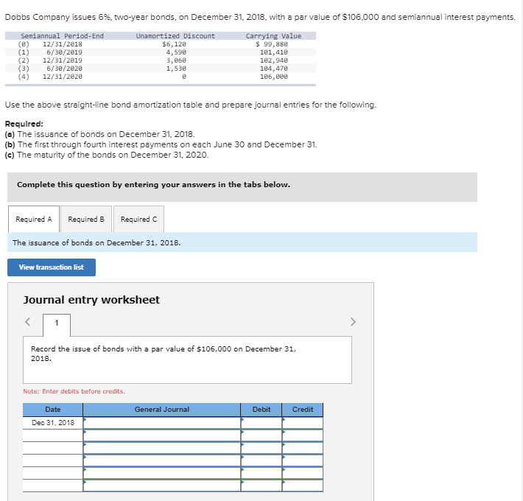Open the Required A tab
This screenshot has width=523, height=501.
point(34,219)
